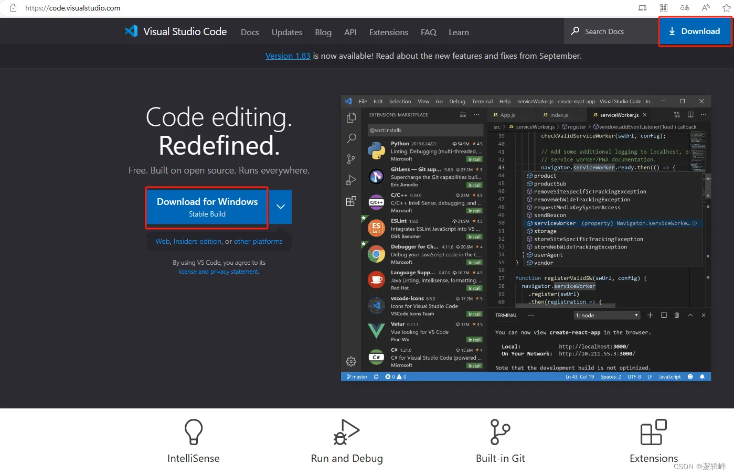734x475 pixels.
Task: Open Run/Debug in the pictured activity bar
Action: (x=351, y=180)
